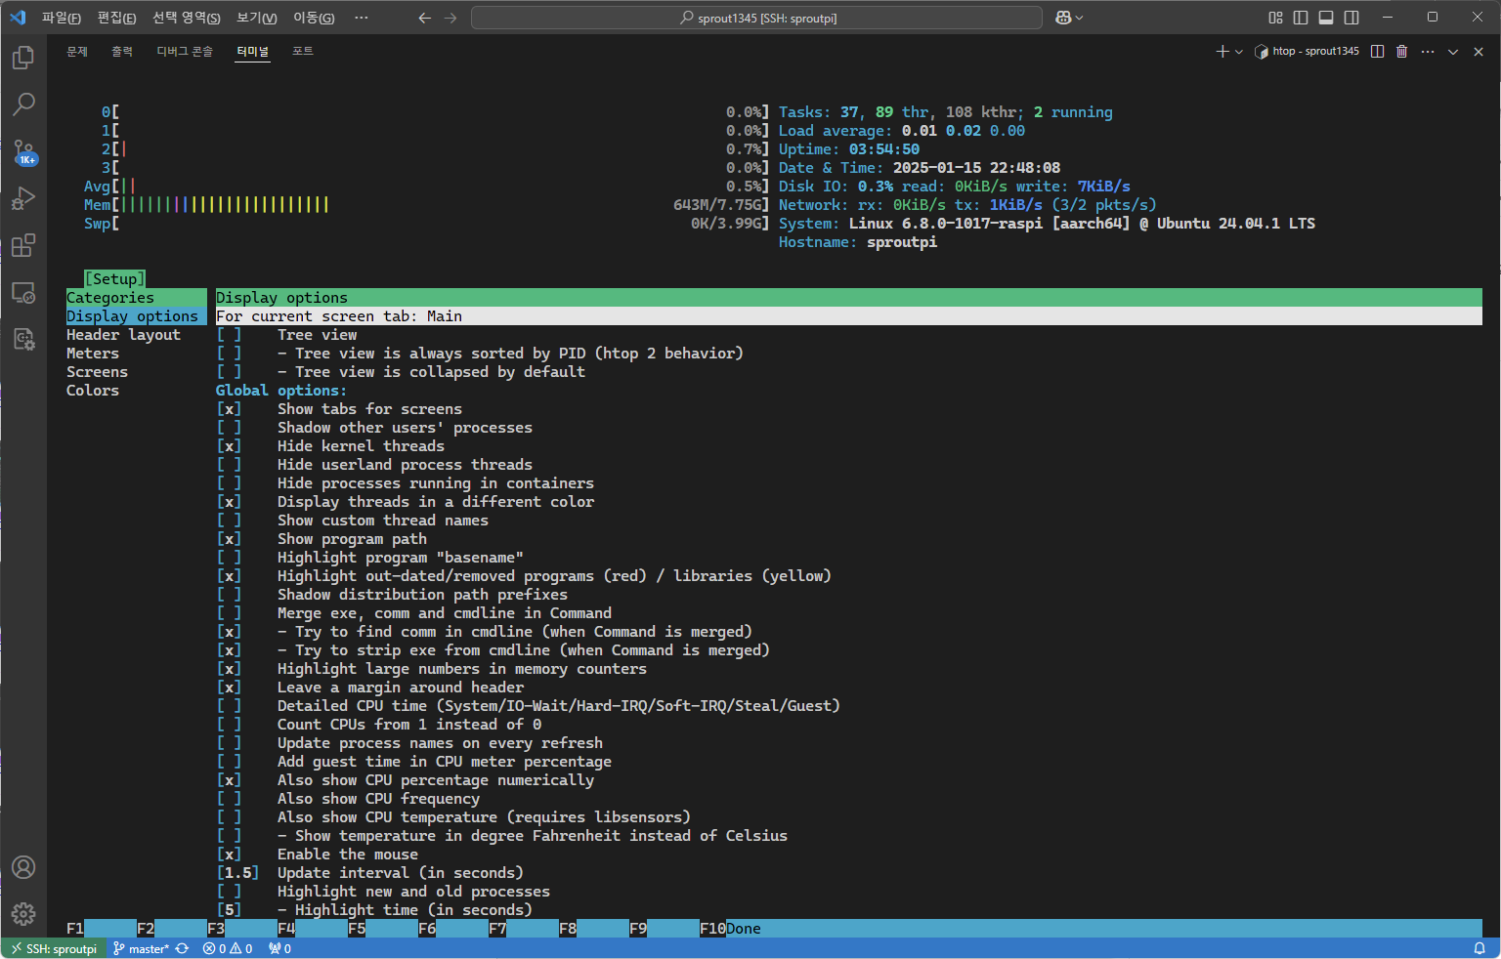Open the Remote Explorer view
The height and width of the screenshot is (959, 1501).
[x=23, y=292]
